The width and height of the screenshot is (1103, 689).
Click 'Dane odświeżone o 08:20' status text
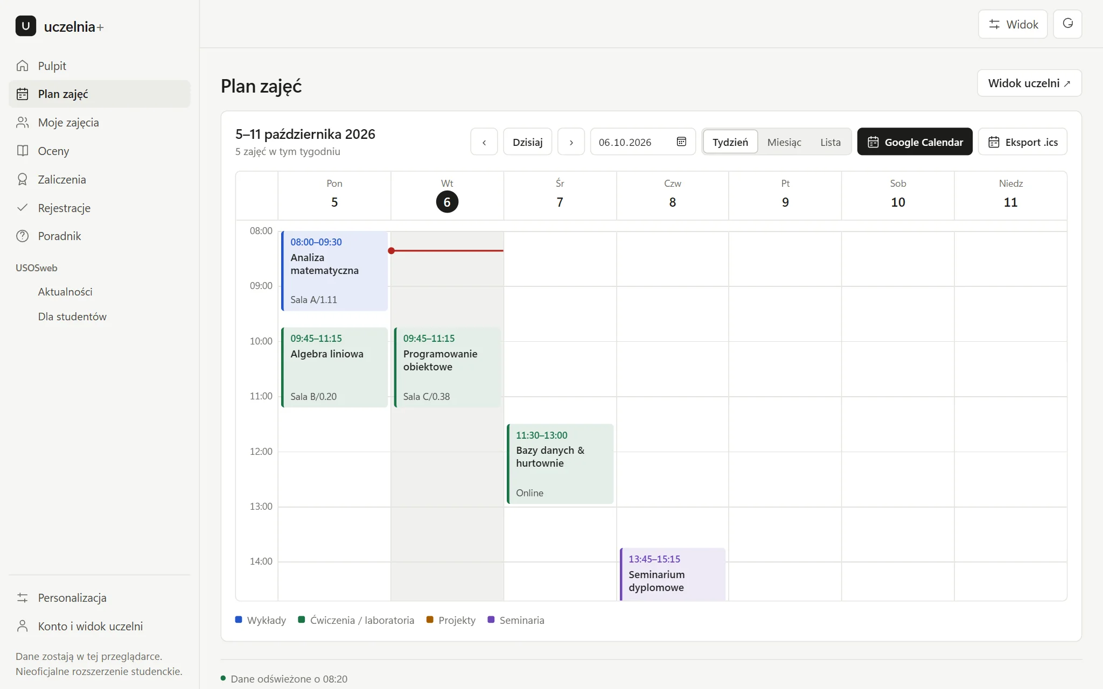pos(289,679)
